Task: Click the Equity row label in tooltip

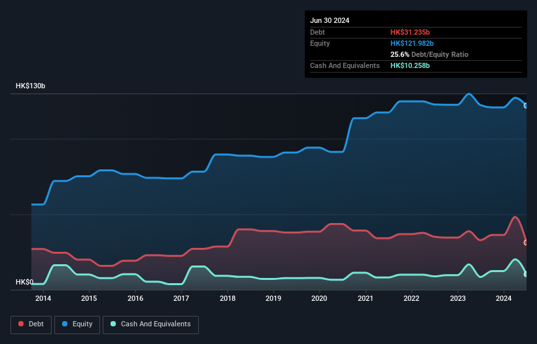Action: click(320, 43)
